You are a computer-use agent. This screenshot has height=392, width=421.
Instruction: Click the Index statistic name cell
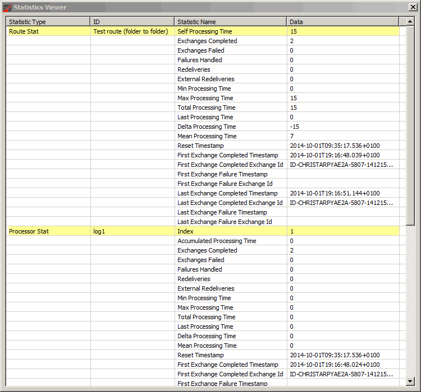tap(185, 231)
